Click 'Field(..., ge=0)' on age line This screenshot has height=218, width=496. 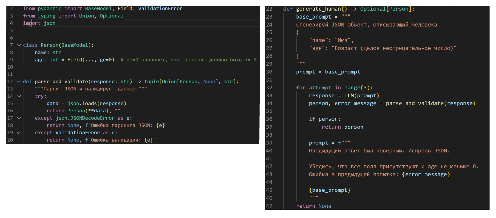[91, 60]
